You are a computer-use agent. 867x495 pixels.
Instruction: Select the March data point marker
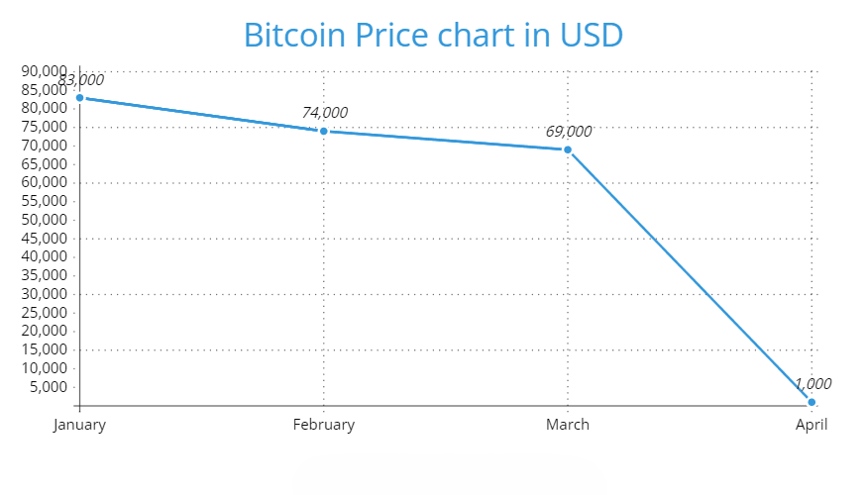click(567, 149)
